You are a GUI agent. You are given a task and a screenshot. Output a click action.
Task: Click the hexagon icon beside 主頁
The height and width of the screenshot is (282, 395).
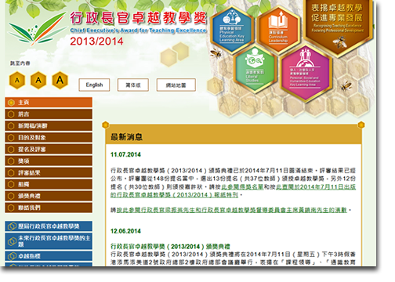pyautogui.click(x=11, y=103)
